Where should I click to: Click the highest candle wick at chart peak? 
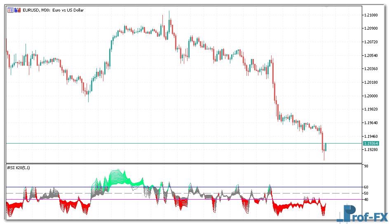(x=169, y=12)
